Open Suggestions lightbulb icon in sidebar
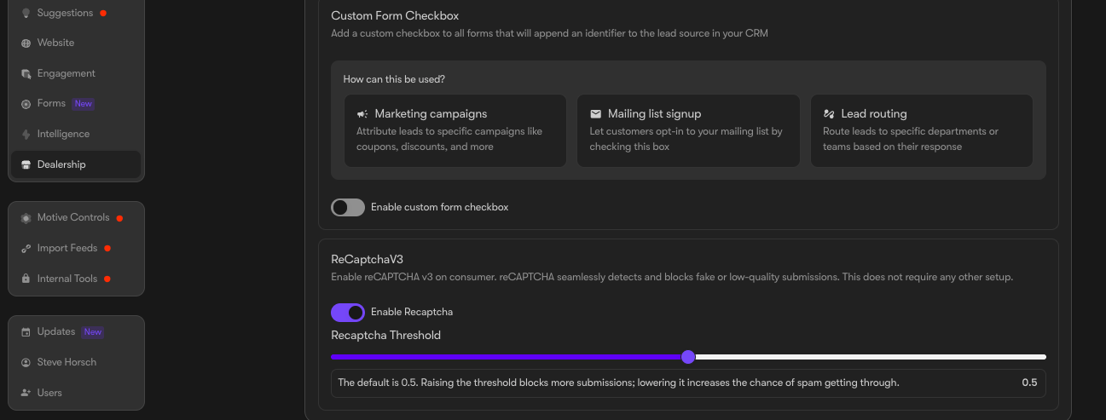The width and height of the screenshot is (1106, 420). pos(26,13)
